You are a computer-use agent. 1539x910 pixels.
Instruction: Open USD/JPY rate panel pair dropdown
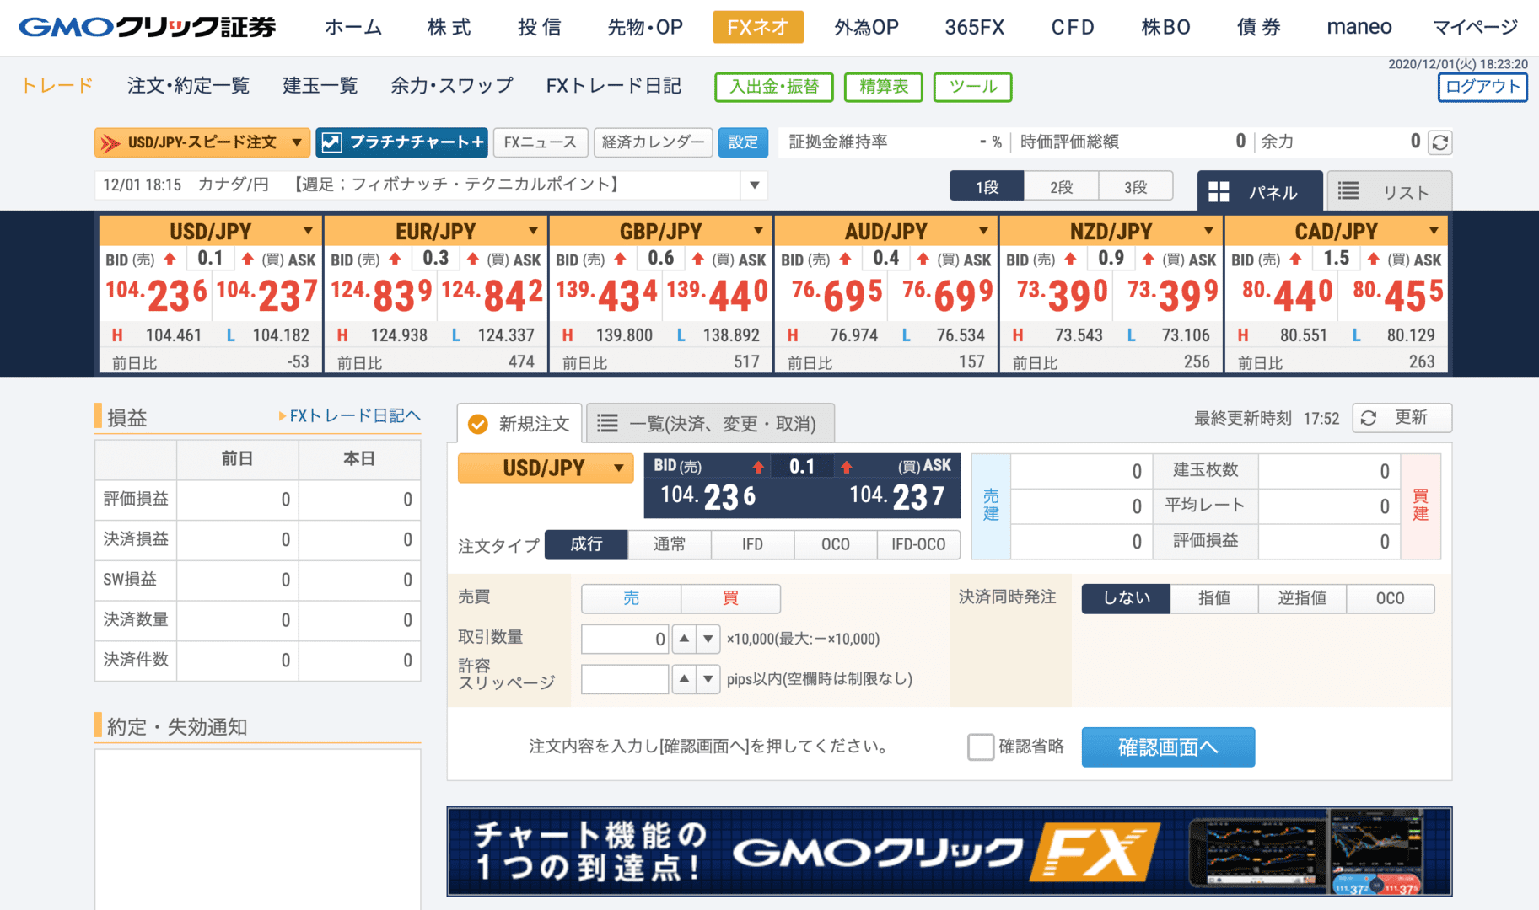tap(308, 231)
